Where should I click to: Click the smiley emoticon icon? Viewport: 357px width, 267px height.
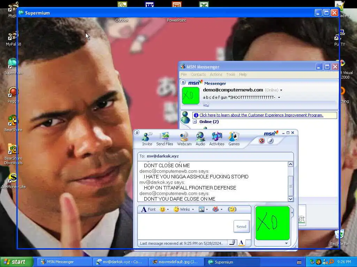coord(162,209)
